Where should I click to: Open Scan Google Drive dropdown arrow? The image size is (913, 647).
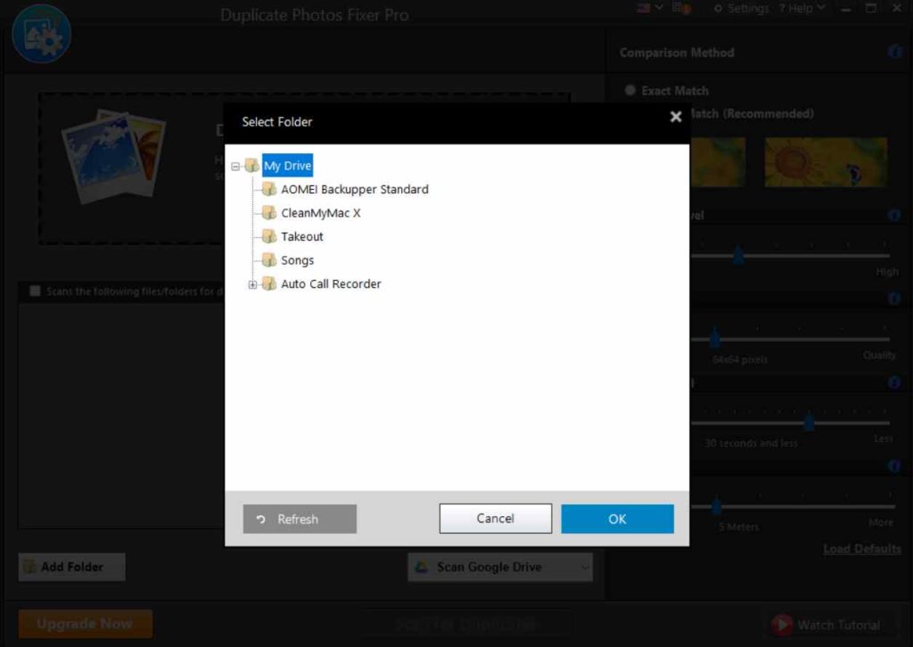pos(585,568)
